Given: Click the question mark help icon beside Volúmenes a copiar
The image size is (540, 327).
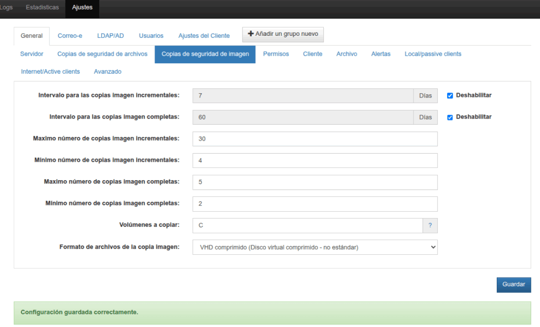Looking at the screenshot, I should [430, 225].
